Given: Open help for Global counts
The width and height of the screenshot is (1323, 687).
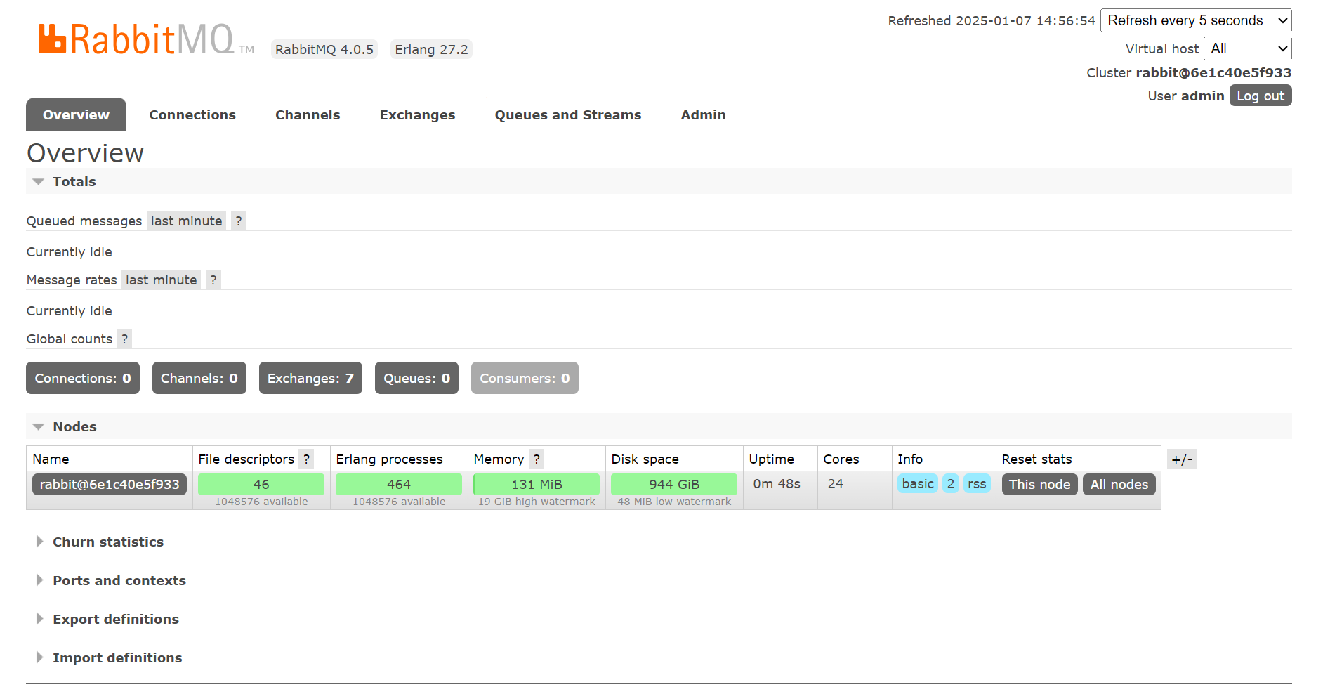Looking at the screenshot, I should coord(124,339).
